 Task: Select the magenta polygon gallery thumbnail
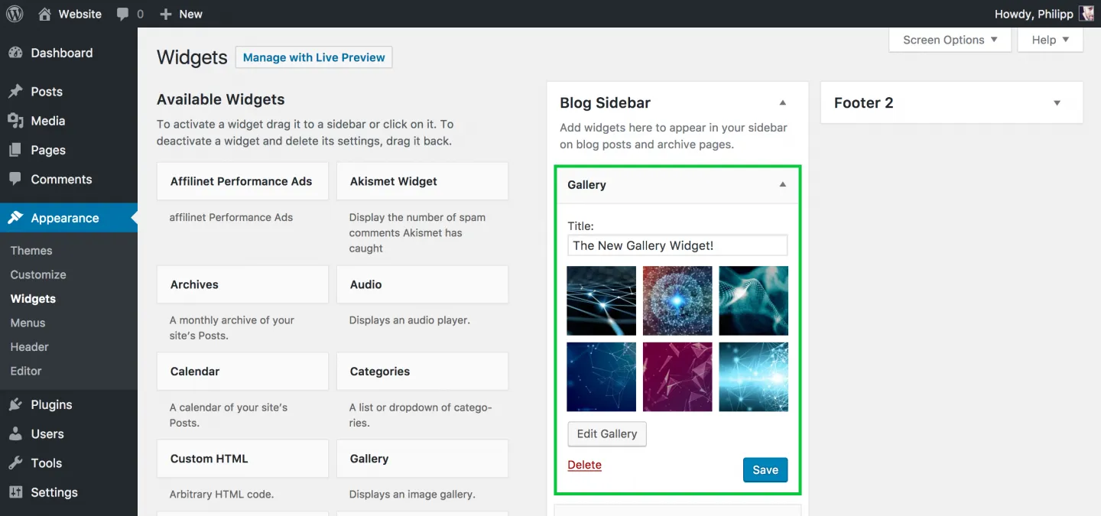coord(677,377)
